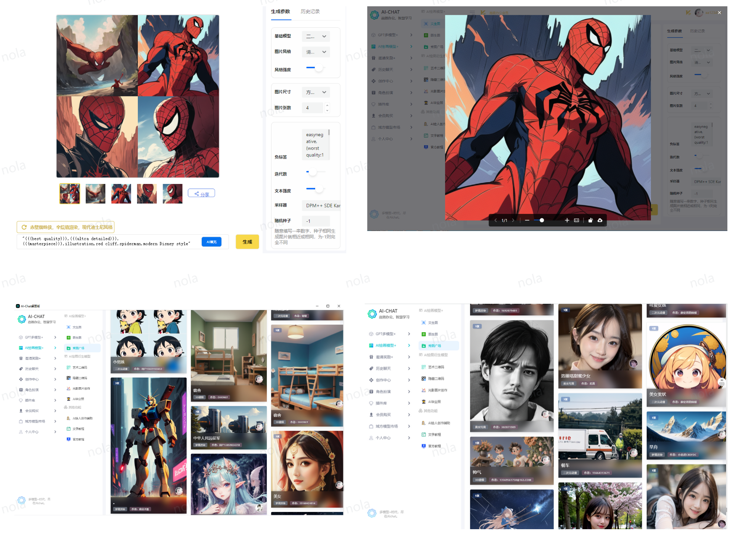The image size is (732, 538).
Task: Select 个人中心 in the 帅气 gallery window sidebar
Action: point(383,438)
